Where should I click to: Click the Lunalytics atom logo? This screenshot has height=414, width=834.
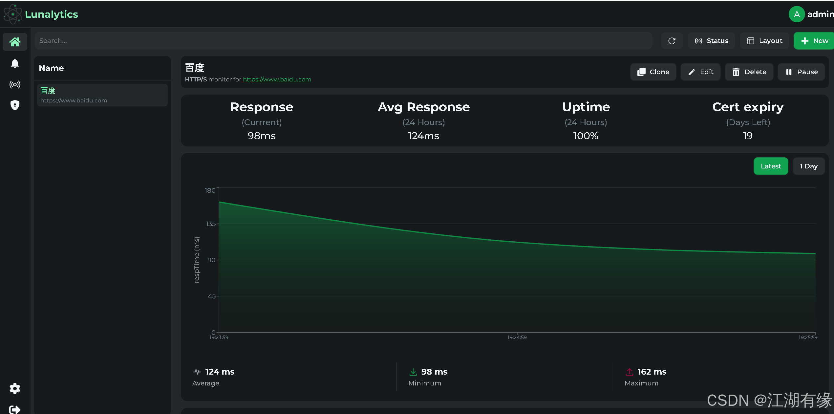coord(12,14)
